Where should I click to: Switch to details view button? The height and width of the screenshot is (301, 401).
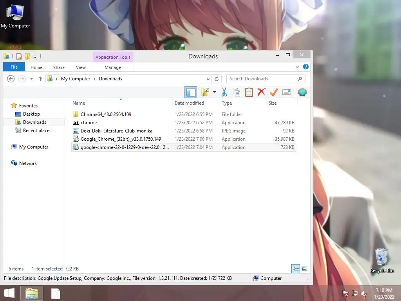coord(296,268)
